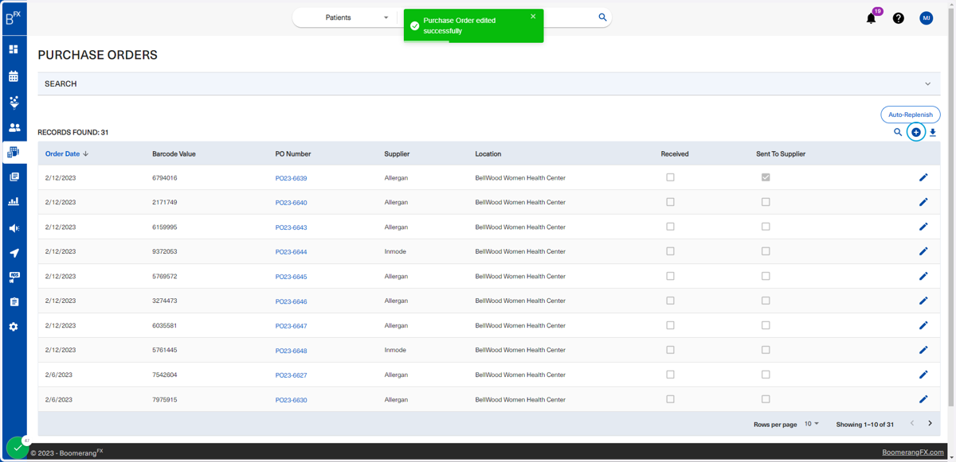Image resolution: width=956 pixels, height=462 pixels.
Task: Open the clipboard icon in sidebar
Action: click(14, 302)
